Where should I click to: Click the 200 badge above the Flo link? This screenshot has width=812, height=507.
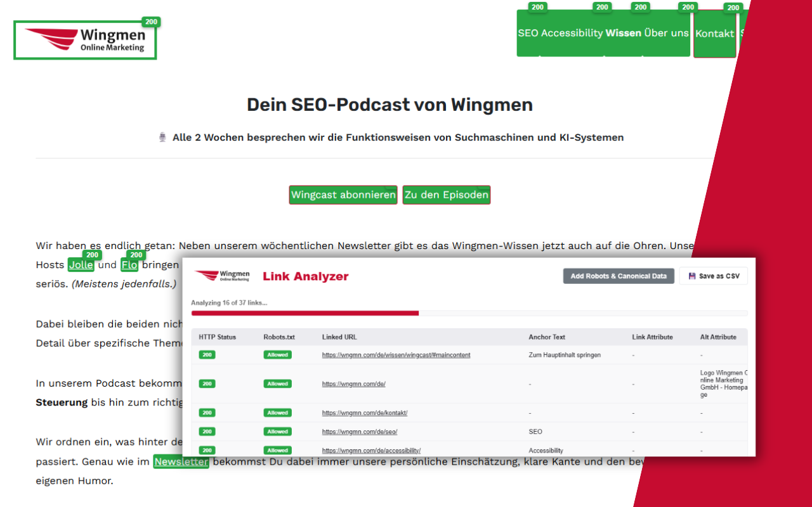136,255
